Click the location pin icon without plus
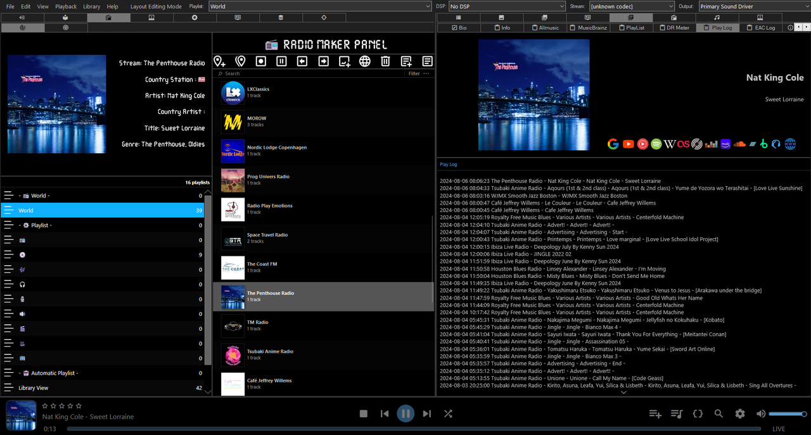This screenshot has width=811, height=435. (x=240, y=61)
